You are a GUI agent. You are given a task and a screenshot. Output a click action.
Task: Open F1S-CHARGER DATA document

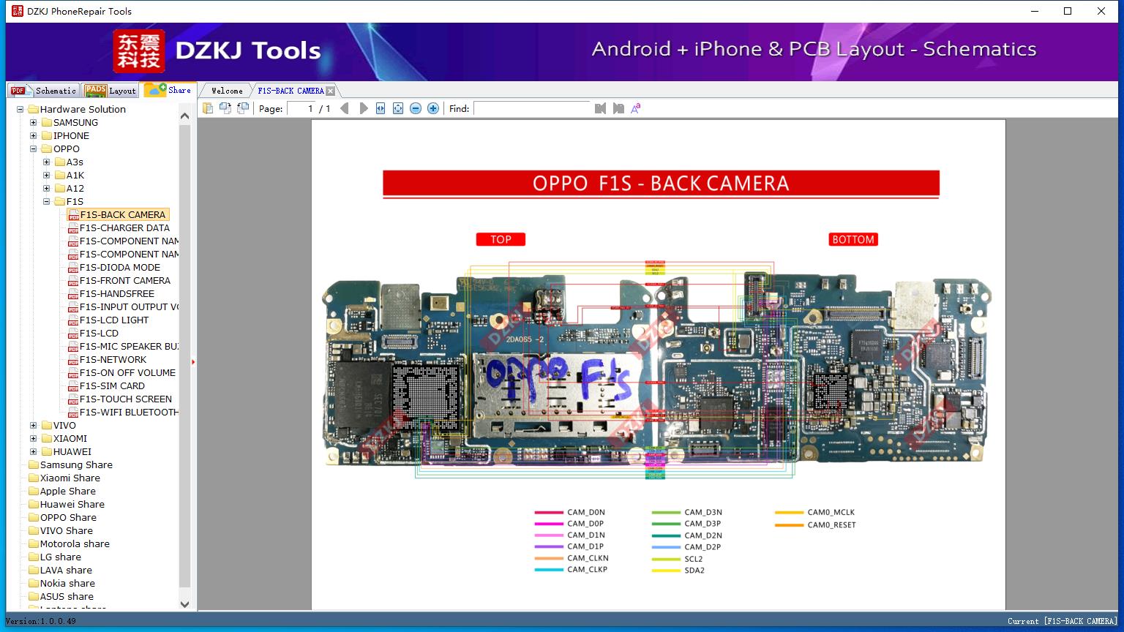click(x=124, y=227)
